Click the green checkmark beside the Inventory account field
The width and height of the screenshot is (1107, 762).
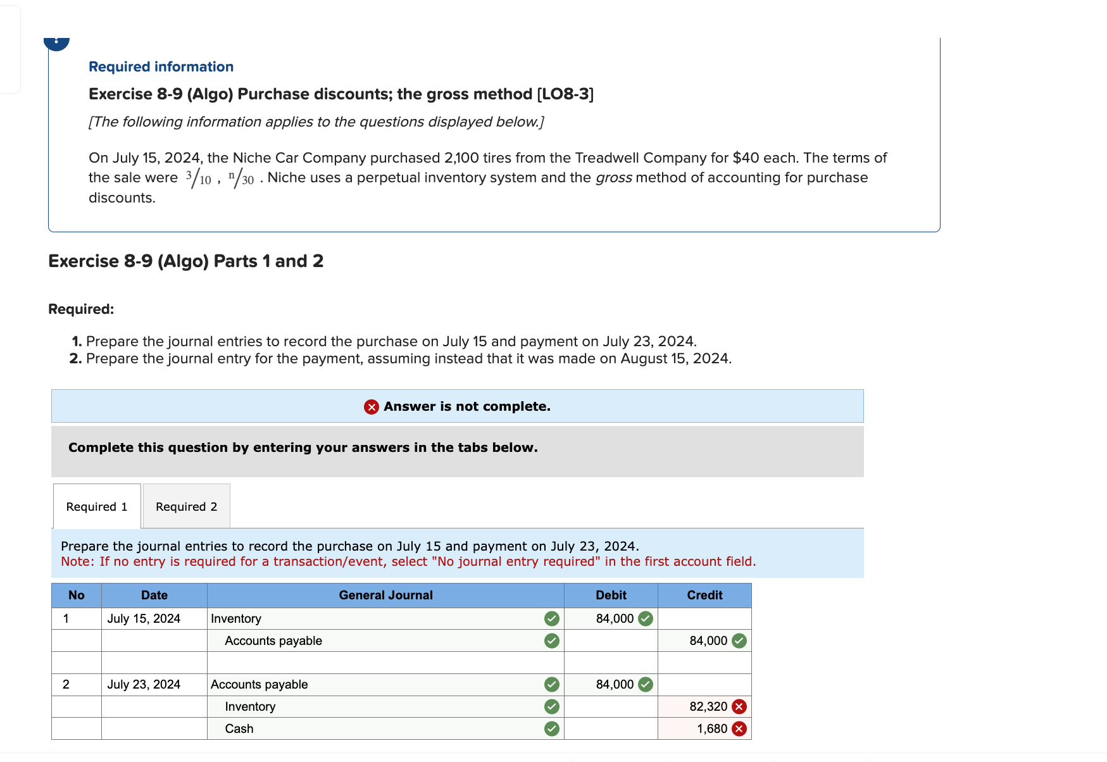(x=552, y=618)
